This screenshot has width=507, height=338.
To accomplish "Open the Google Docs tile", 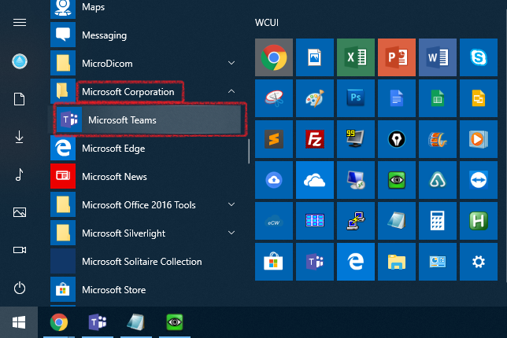I will pos(397,98).
